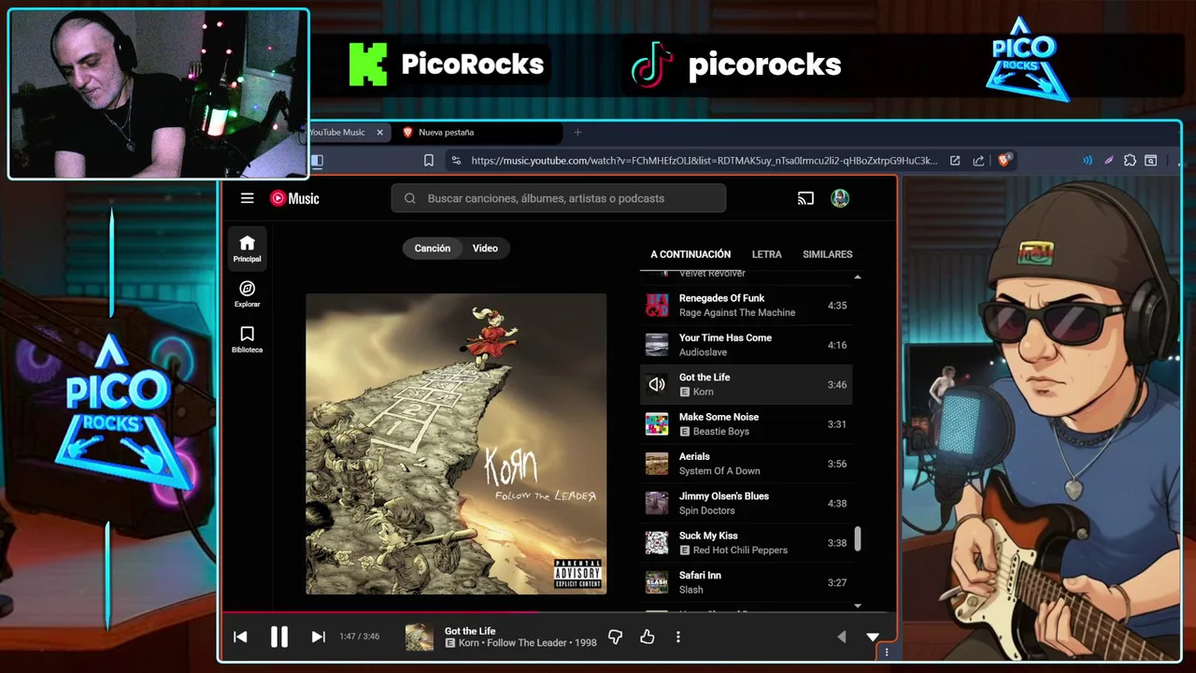Click the purple feather toolbar icon

pyautogui.click(x=1109, y=161)
